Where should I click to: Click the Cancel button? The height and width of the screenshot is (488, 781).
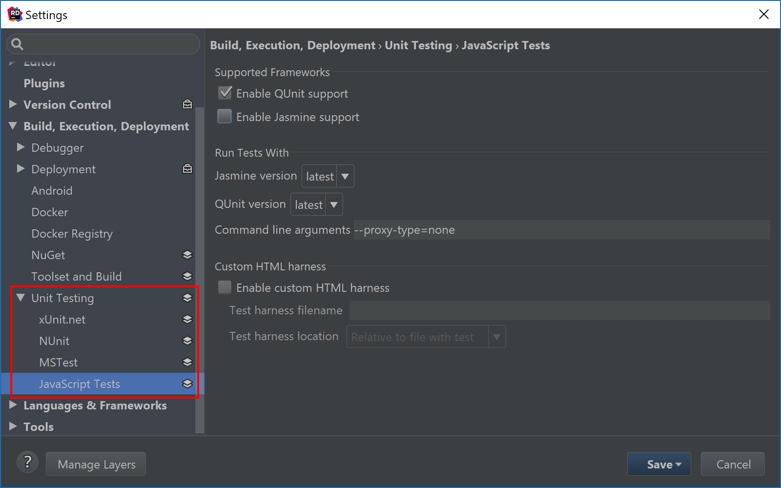pos(733,464)
